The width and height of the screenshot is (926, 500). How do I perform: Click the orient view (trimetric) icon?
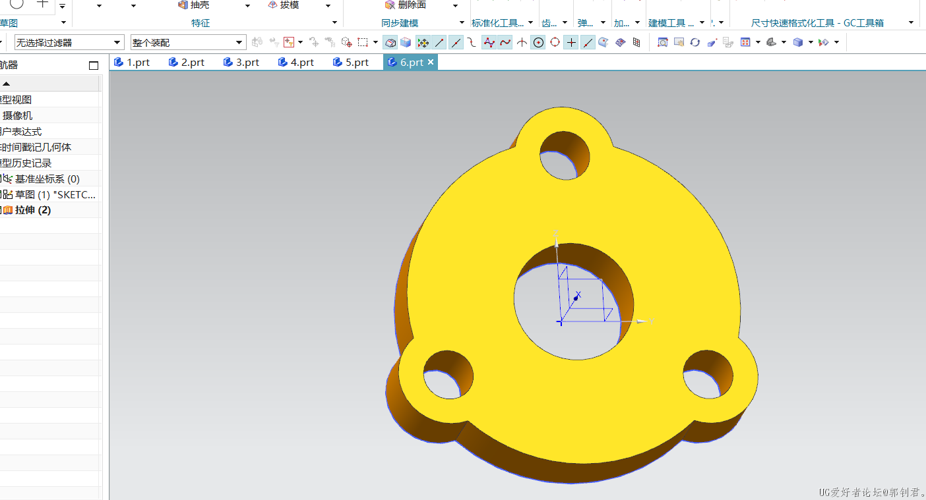[770, 42]
